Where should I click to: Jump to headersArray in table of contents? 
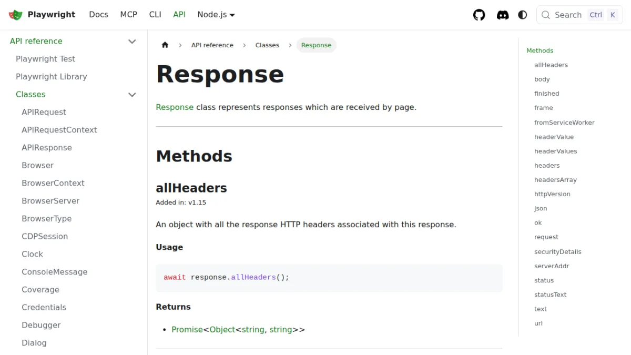(555, 180)
